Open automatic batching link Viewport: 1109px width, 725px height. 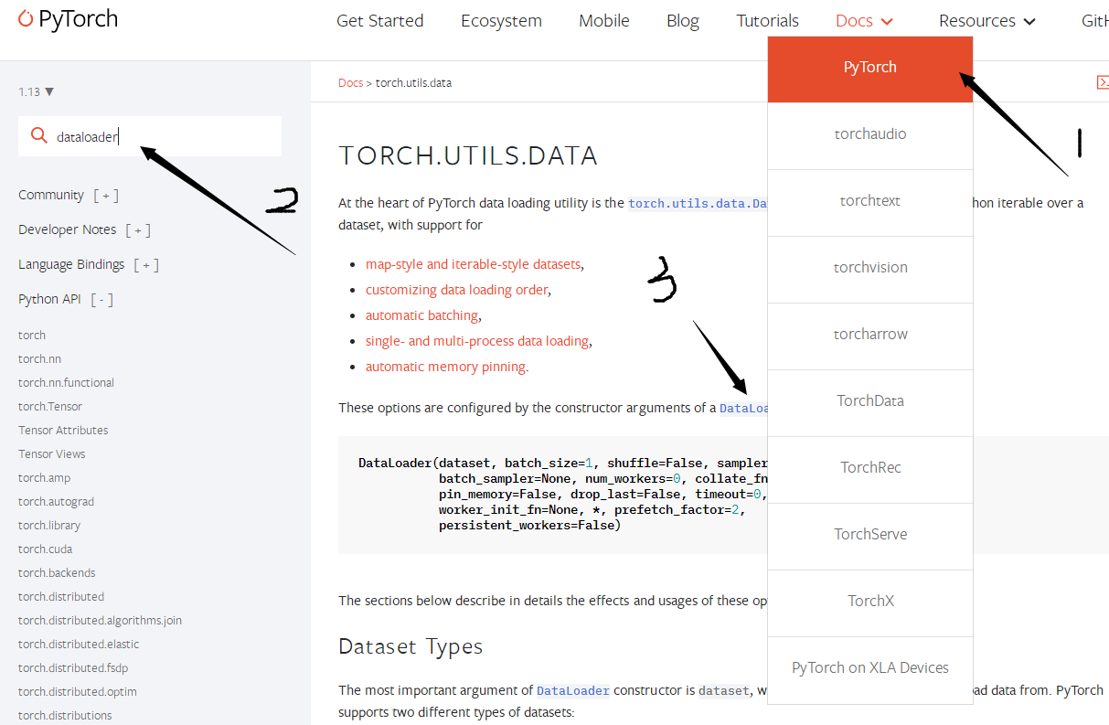[x=421, y=315]
